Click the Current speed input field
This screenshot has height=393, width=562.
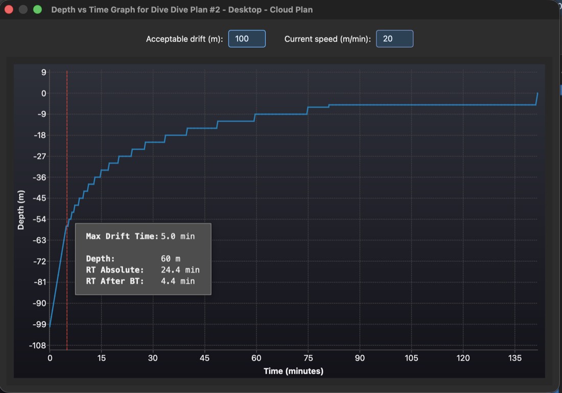point(394,39)
